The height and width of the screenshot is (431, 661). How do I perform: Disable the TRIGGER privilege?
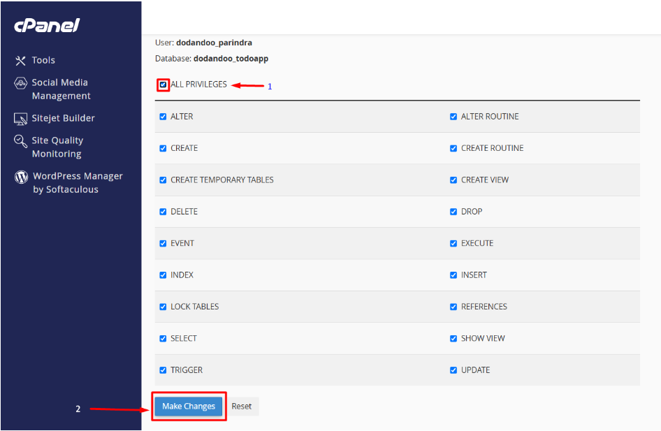(164, 370)
